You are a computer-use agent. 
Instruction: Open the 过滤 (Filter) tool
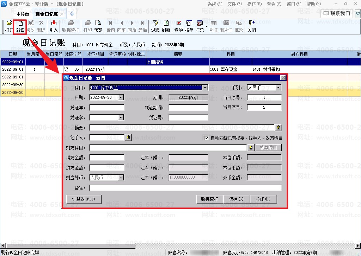[x=155, y=26]
